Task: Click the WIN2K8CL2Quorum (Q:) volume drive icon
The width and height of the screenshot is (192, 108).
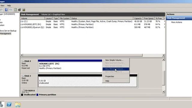Action: pyautogui.click(x=22, y=27)
